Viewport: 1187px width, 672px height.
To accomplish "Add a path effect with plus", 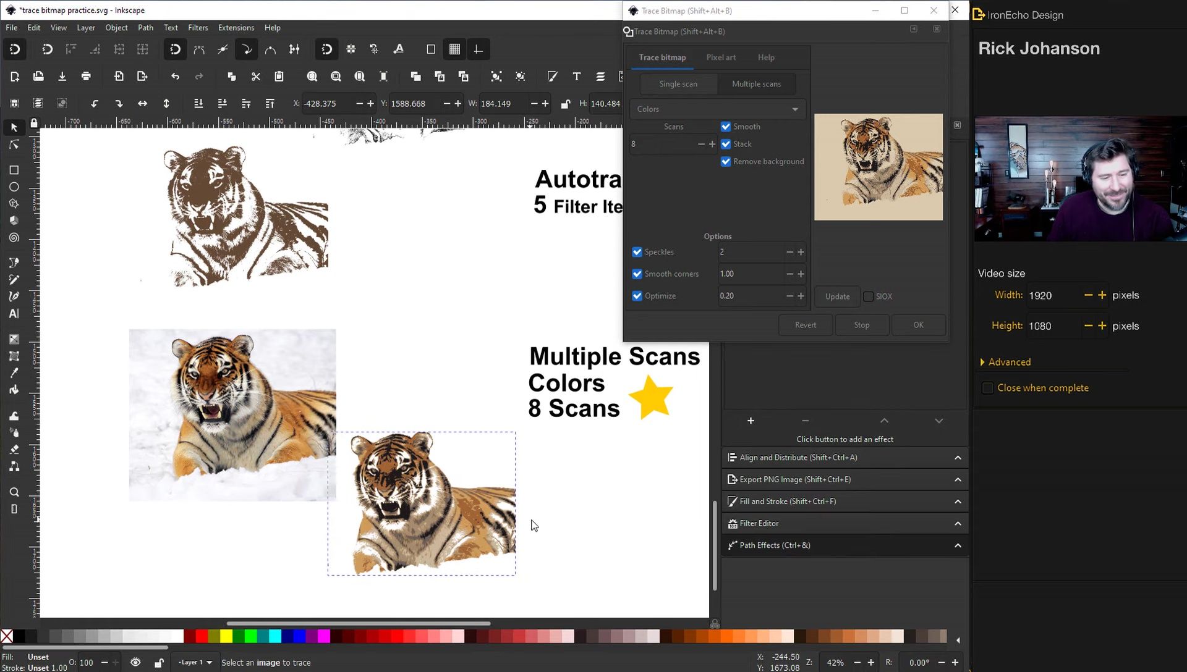I will pyautogui.click(x=751, y=421).
